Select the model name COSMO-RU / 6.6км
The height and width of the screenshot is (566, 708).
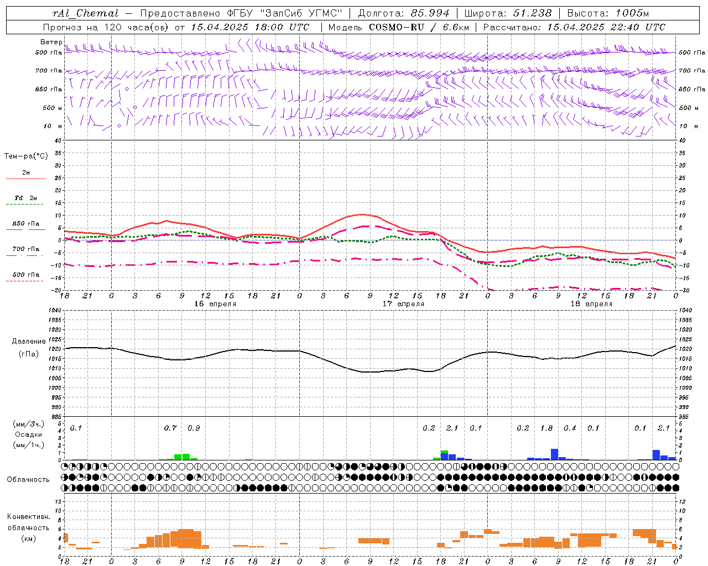click(419, 27)
